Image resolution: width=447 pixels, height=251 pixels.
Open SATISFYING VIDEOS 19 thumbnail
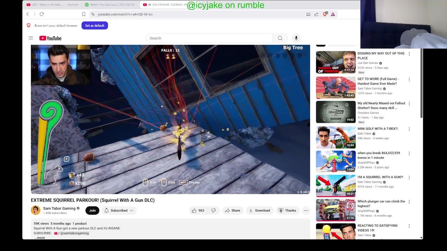[x=336, y=231]
